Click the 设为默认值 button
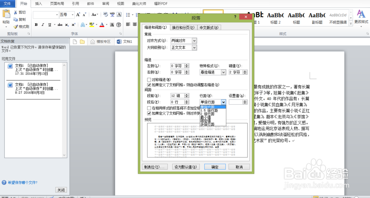370x198 pixels. (x=186, y=167)
